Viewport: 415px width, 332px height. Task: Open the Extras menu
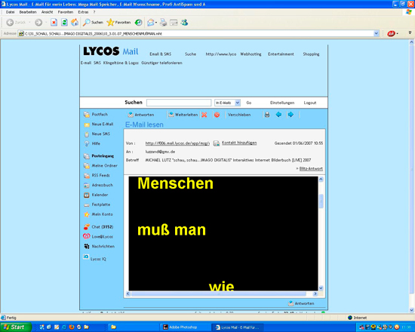tap(83, 12)
